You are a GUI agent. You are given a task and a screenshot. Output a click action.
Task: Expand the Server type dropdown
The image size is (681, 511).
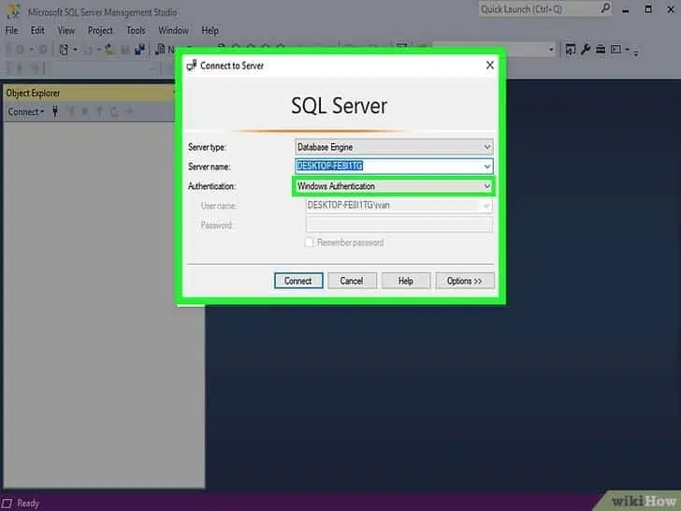tap(486, 147)
